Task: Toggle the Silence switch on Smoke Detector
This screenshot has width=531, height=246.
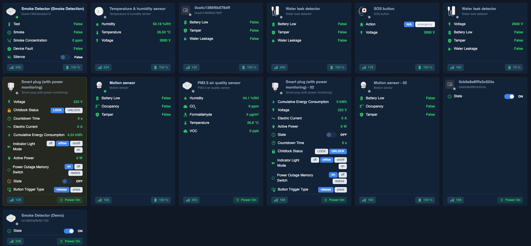Action: click(65, 57)
